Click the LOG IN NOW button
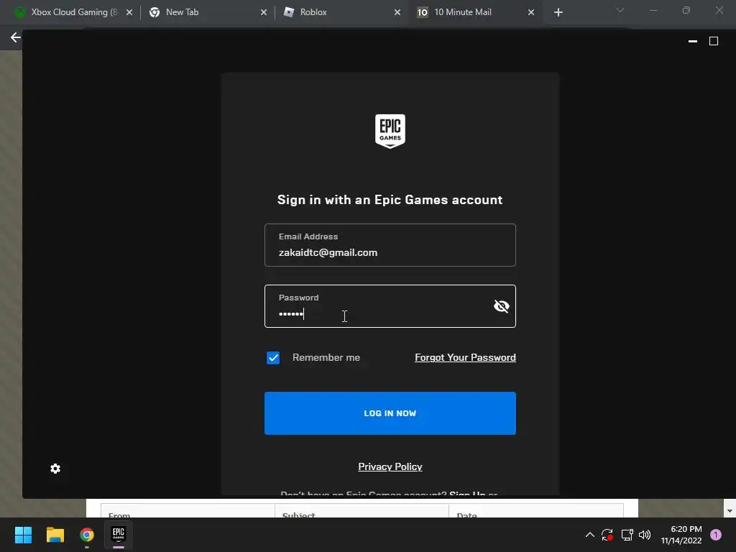Screen dimensions: 736x552 (x=390, y=413)
